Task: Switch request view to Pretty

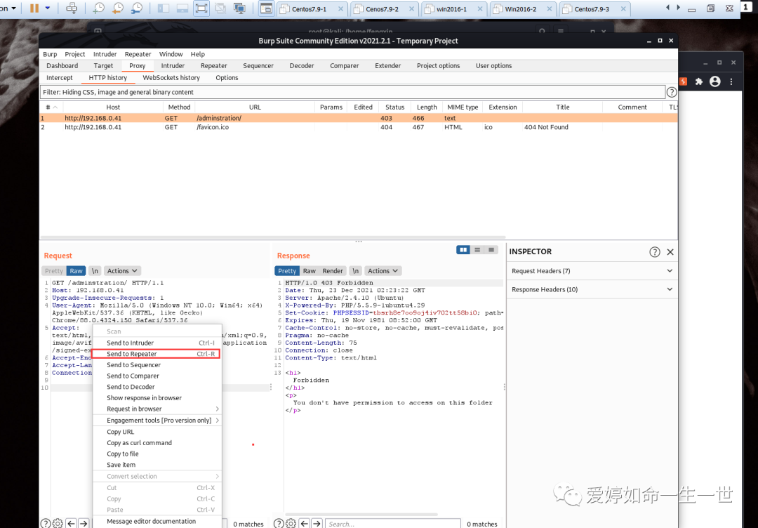Action: point(54,271)
